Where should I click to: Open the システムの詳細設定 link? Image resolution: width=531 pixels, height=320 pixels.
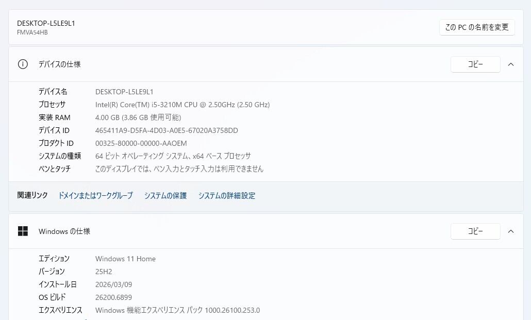point(227,195)
